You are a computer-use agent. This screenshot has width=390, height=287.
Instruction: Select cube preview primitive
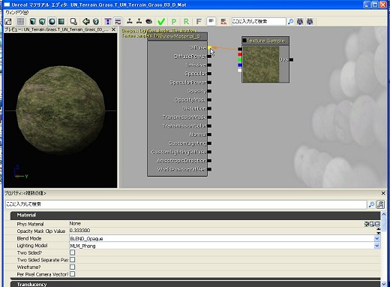(42, 22)
